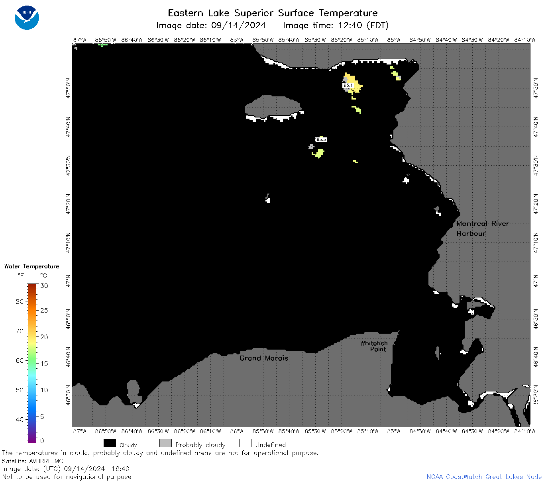Click the title Eastern Lake Superior Surface Temperature
The height and width of the screenshot is (483, 546).
tap(273, 13)
